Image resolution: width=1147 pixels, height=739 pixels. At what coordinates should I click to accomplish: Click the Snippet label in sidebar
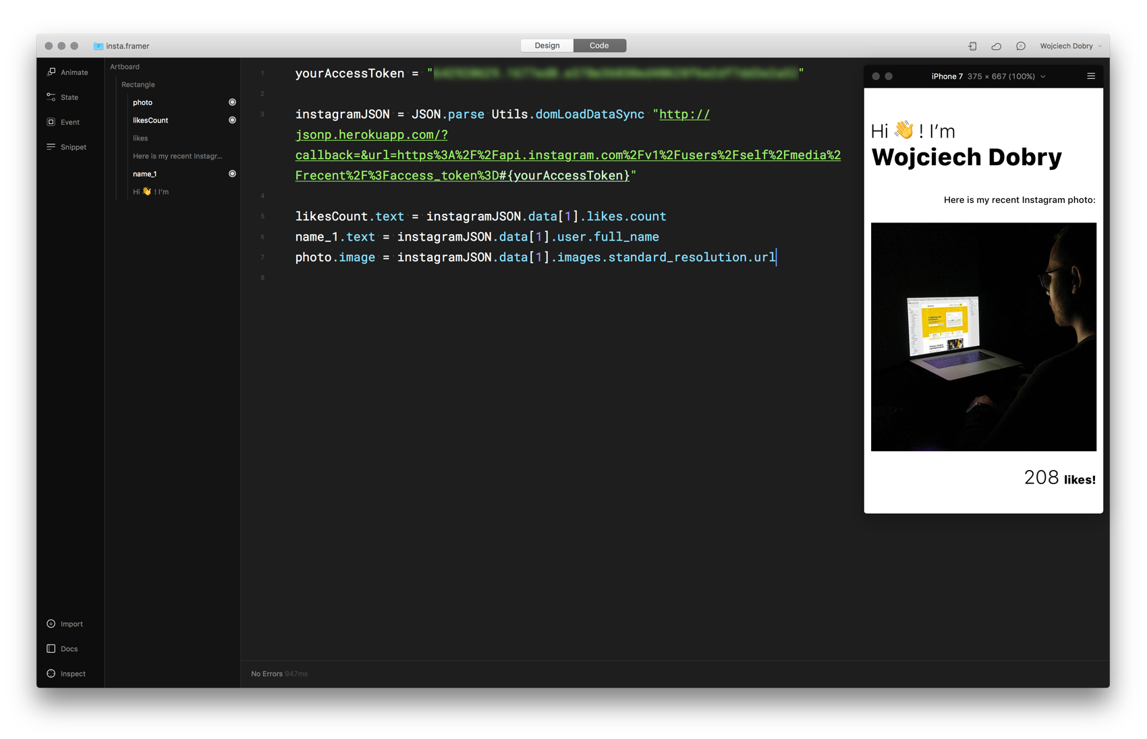[74, 147]
